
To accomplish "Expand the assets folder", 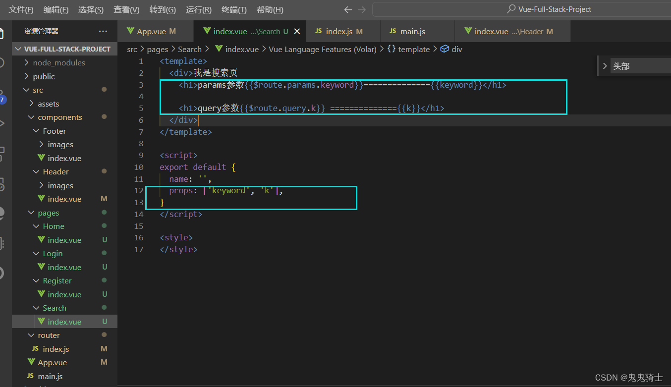I will tap(64, 104).
